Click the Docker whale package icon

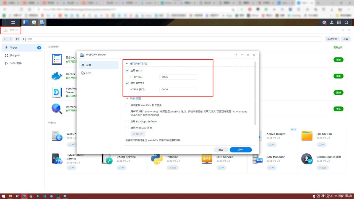click(57, 76)
